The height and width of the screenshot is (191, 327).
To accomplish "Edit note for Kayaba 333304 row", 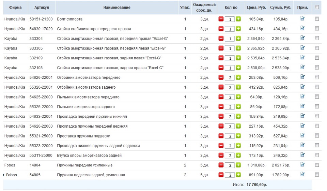I will point(302,38).
